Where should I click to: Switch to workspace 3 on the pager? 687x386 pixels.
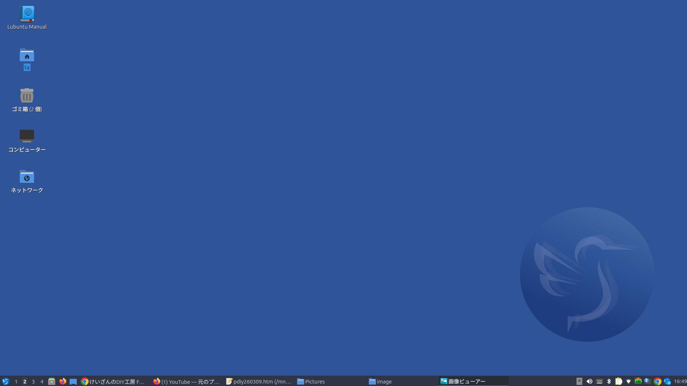(33, 381)
